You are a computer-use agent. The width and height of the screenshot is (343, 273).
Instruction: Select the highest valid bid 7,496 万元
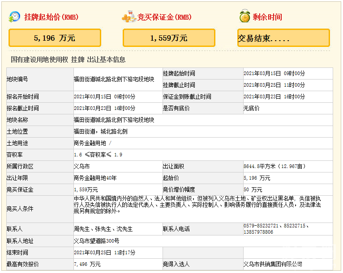[x=87, y=264]
